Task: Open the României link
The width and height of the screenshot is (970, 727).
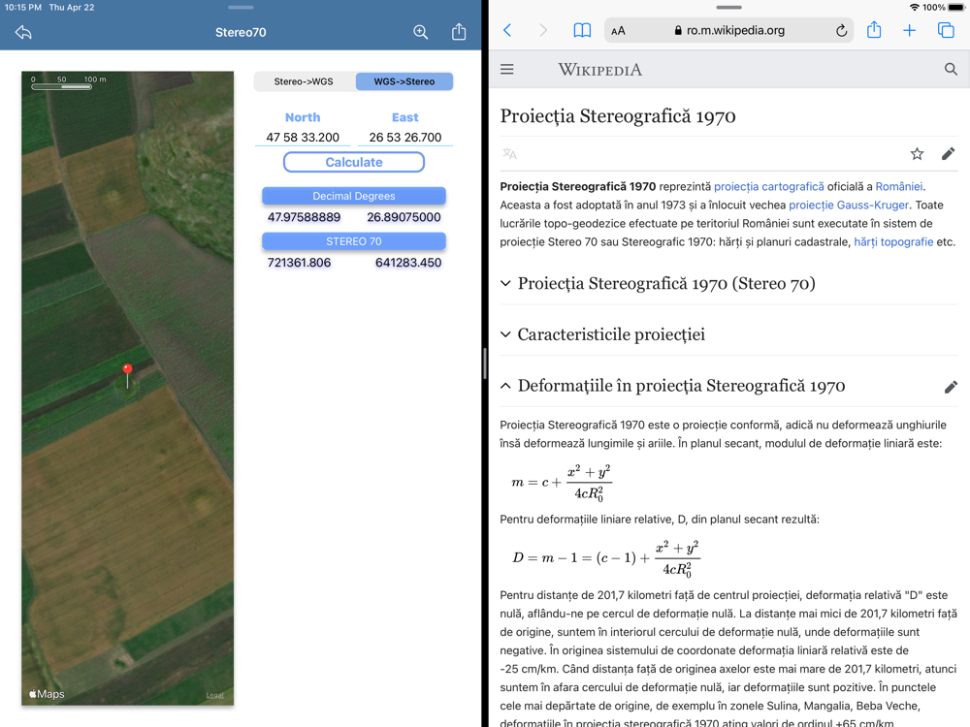Action: coord(899,187)
